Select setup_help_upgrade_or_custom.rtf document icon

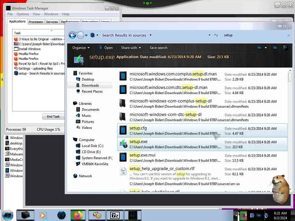123,171
